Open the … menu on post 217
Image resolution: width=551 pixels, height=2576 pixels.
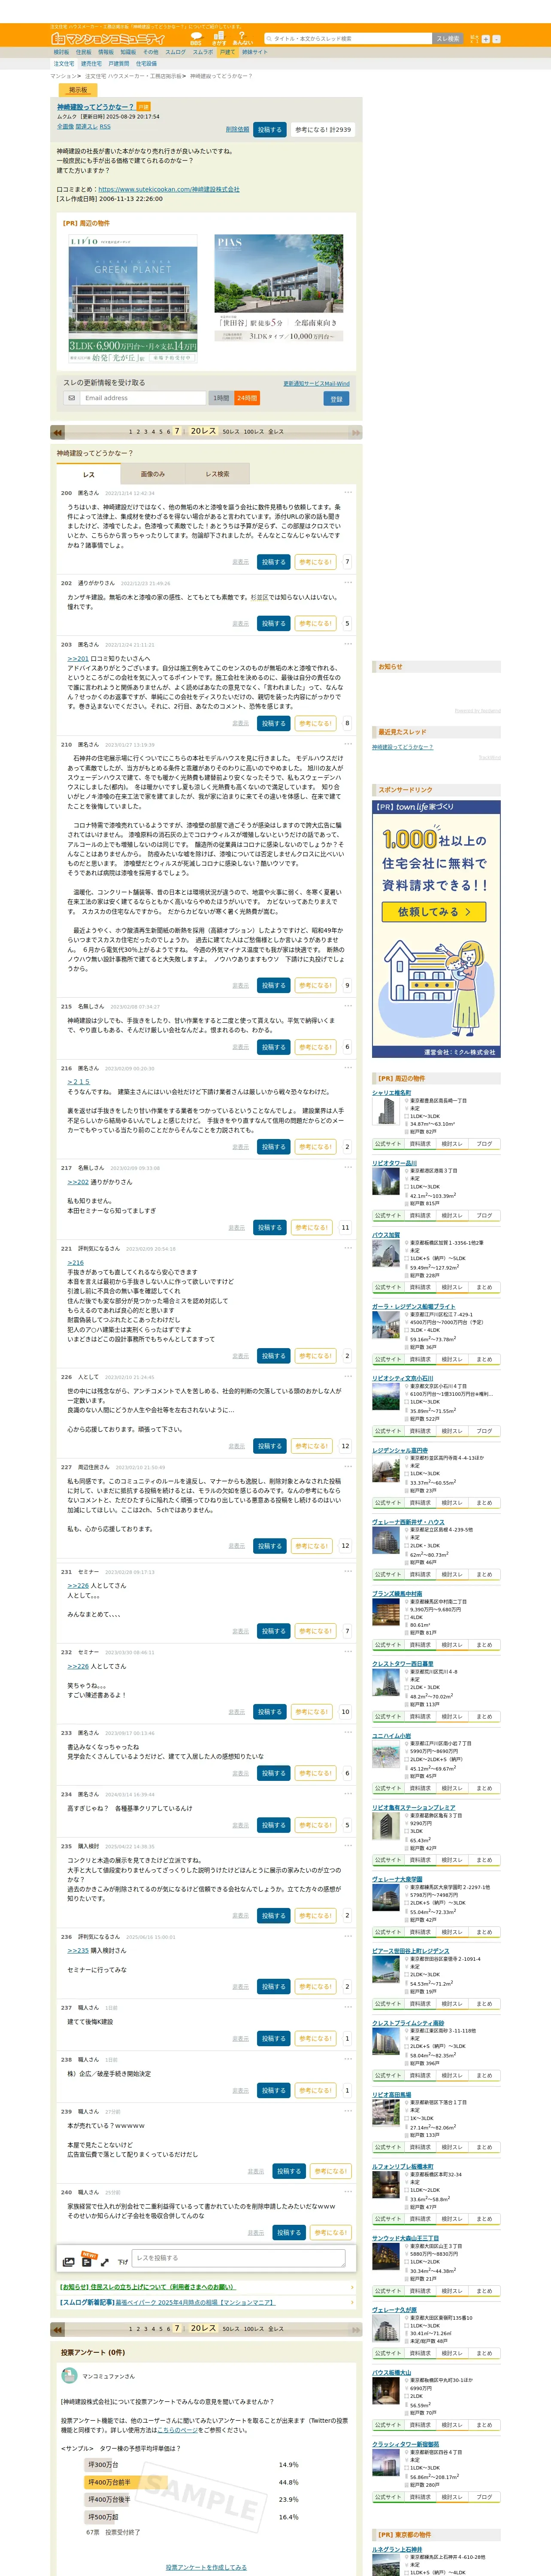tap(348, 1167)
